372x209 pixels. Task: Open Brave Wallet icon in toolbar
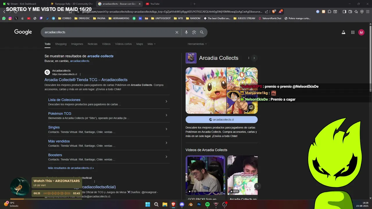350,12
